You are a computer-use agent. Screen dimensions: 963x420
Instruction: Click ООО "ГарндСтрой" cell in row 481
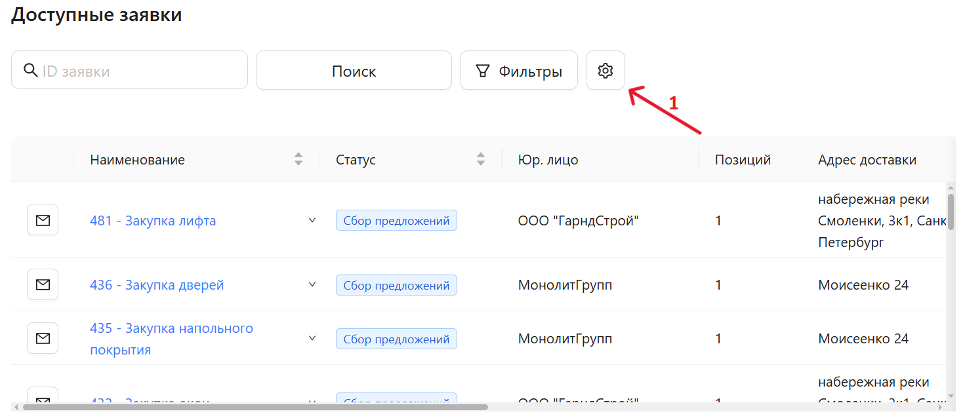tap(579, 221)
